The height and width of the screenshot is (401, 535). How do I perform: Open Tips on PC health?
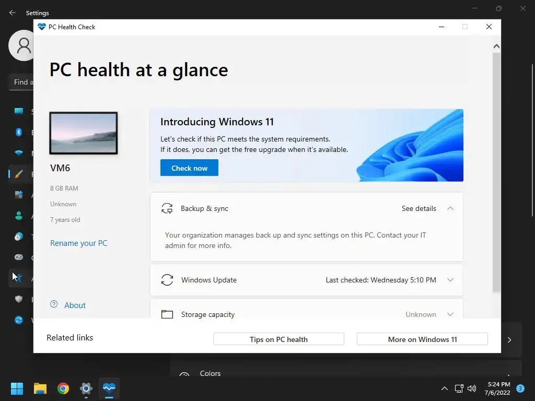pos(278,339)
